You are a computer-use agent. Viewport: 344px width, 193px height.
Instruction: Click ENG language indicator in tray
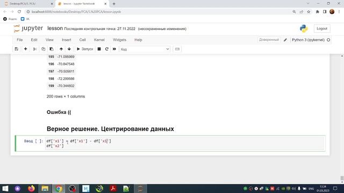pyautogui.click(x=311, y=189)
